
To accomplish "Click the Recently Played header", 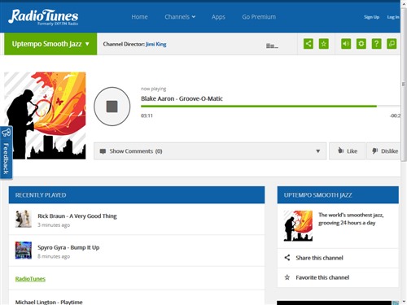I will click(x=137, y=195).
